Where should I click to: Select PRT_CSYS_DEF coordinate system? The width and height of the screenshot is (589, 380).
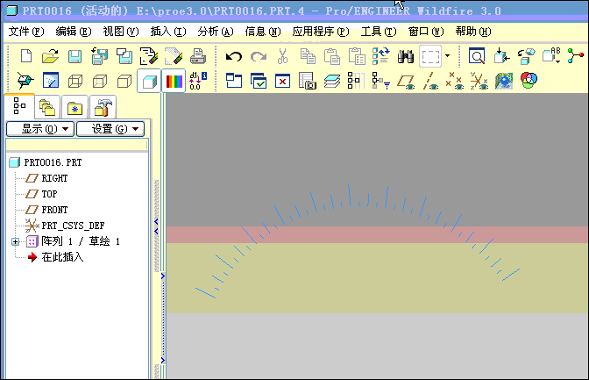point(73,226)
